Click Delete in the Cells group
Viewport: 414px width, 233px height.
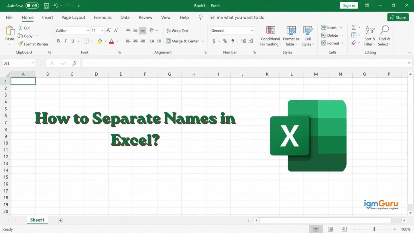coord(330,35)
